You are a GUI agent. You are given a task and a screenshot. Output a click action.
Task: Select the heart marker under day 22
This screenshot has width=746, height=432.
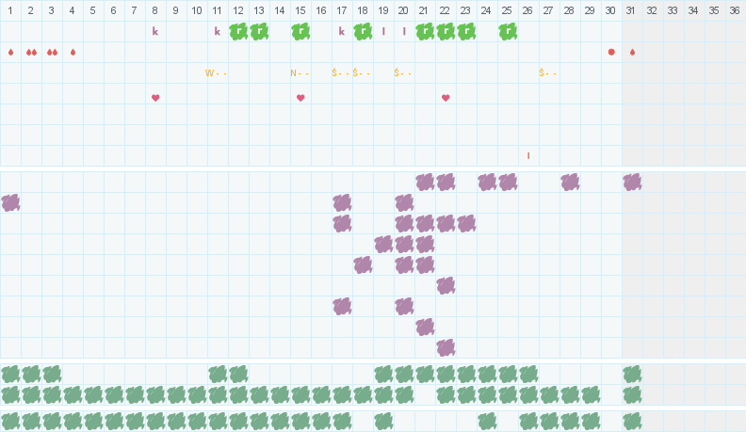(x=446, y=98)
